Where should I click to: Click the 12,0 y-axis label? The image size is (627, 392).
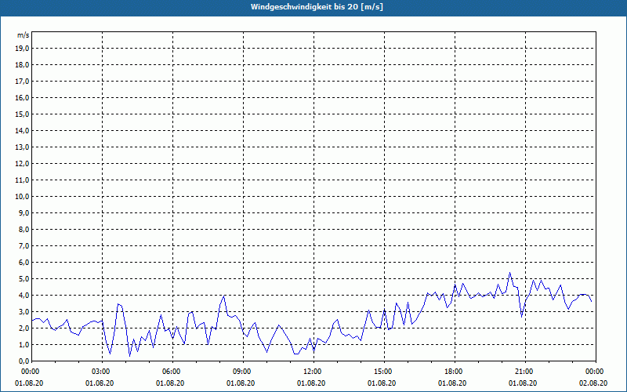click(23, 163)
